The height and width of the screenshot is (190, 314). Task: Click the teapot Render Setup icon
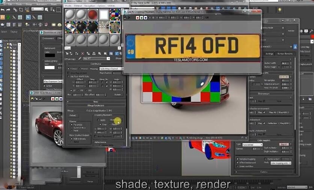coord(2,25)
